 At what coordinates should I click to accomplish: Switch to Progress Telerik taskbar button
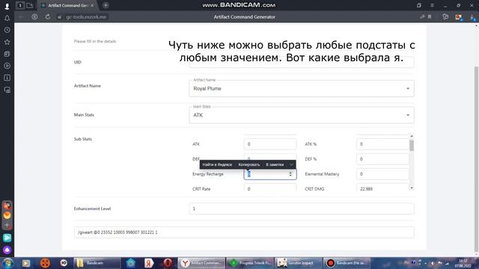coord(249,263)
